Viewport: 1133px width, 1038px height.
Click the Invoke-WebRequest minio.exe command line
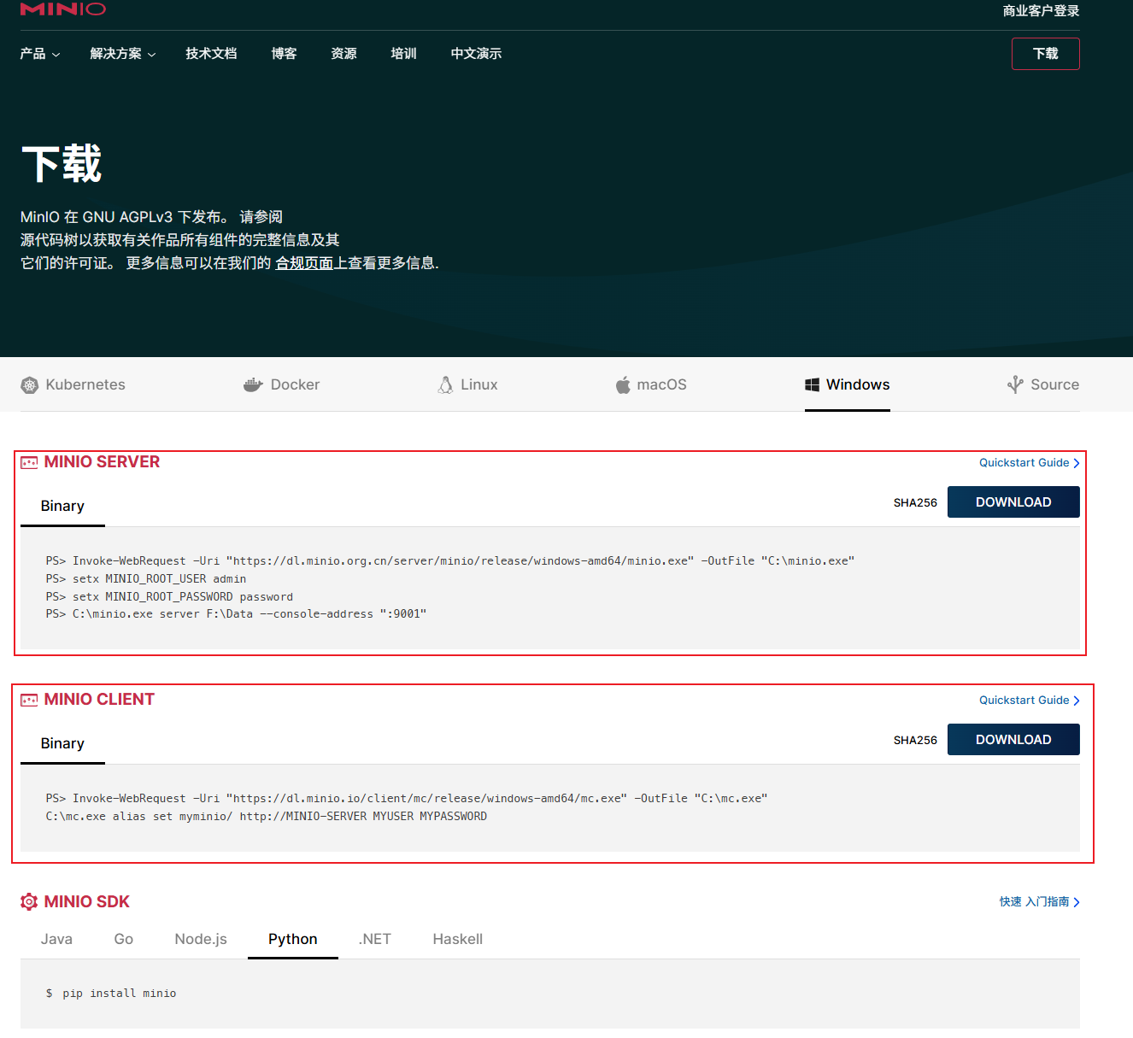(x=450, y=561)
